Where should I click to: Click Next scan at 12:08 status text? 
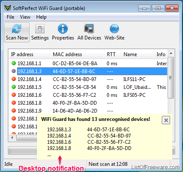coord(108,164)
